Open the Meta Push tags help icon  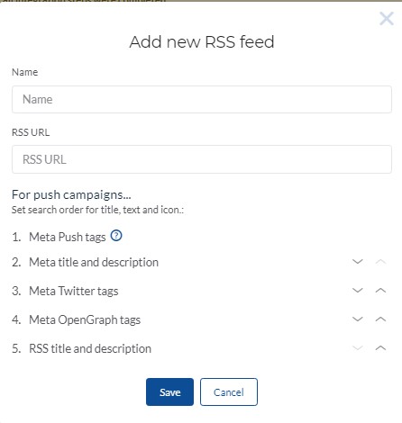pos(116,236)
